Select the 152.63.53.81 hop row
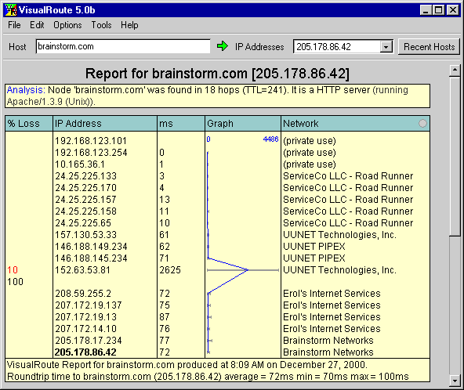The width and height of the screenshot is (464, 390). click(218, 270)
